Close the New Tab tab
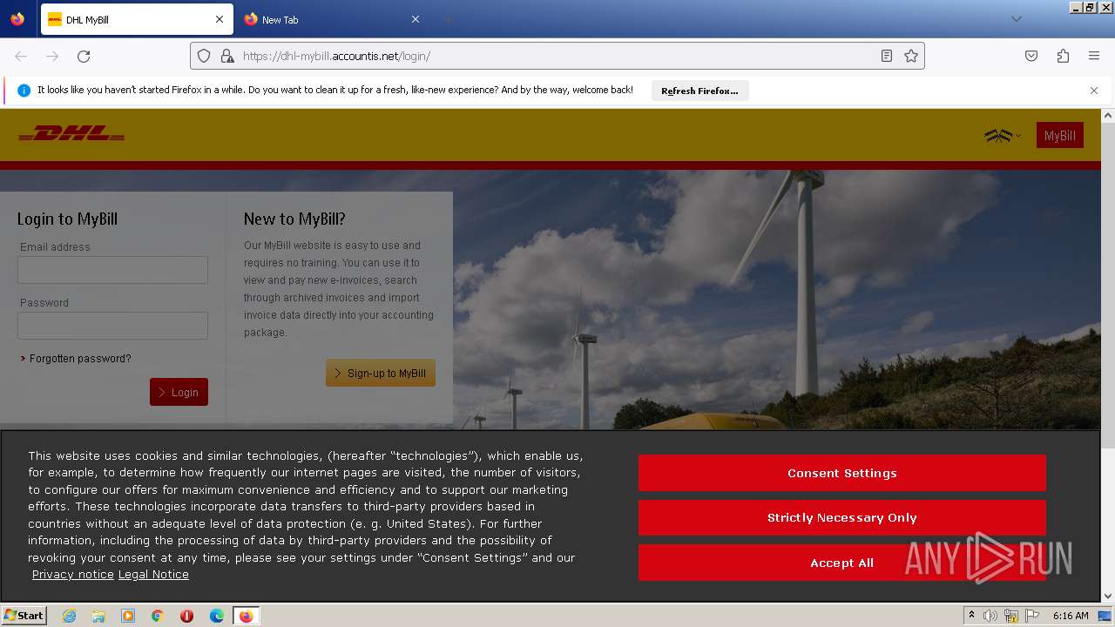Screen dimensions: 1115x627 [x=416, y=19]
